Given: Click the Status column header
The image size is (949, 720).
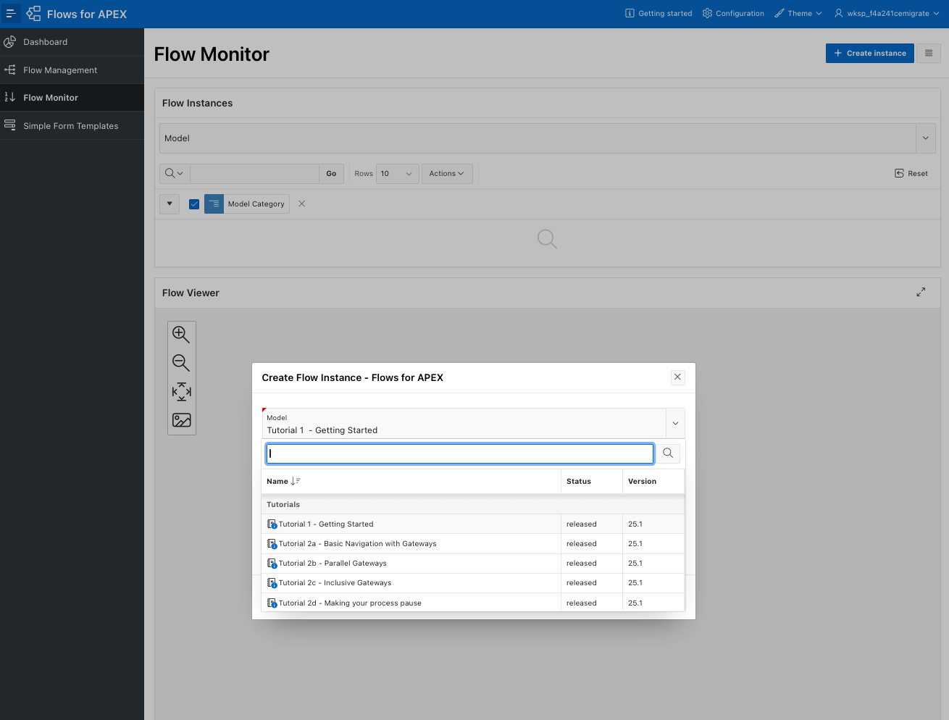Looking at the screenshot, I should (x=578, y=481).
